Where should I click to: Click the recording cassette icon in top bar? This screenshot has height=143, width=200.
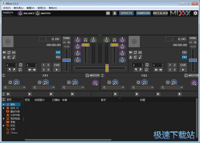(x=108, y=13)
